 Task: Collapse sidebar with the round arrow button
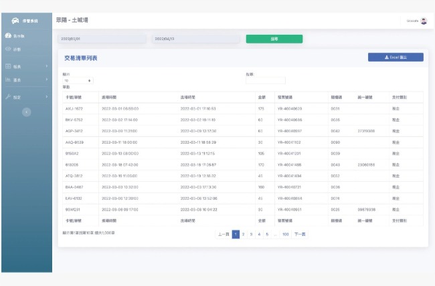click(26, 112)
